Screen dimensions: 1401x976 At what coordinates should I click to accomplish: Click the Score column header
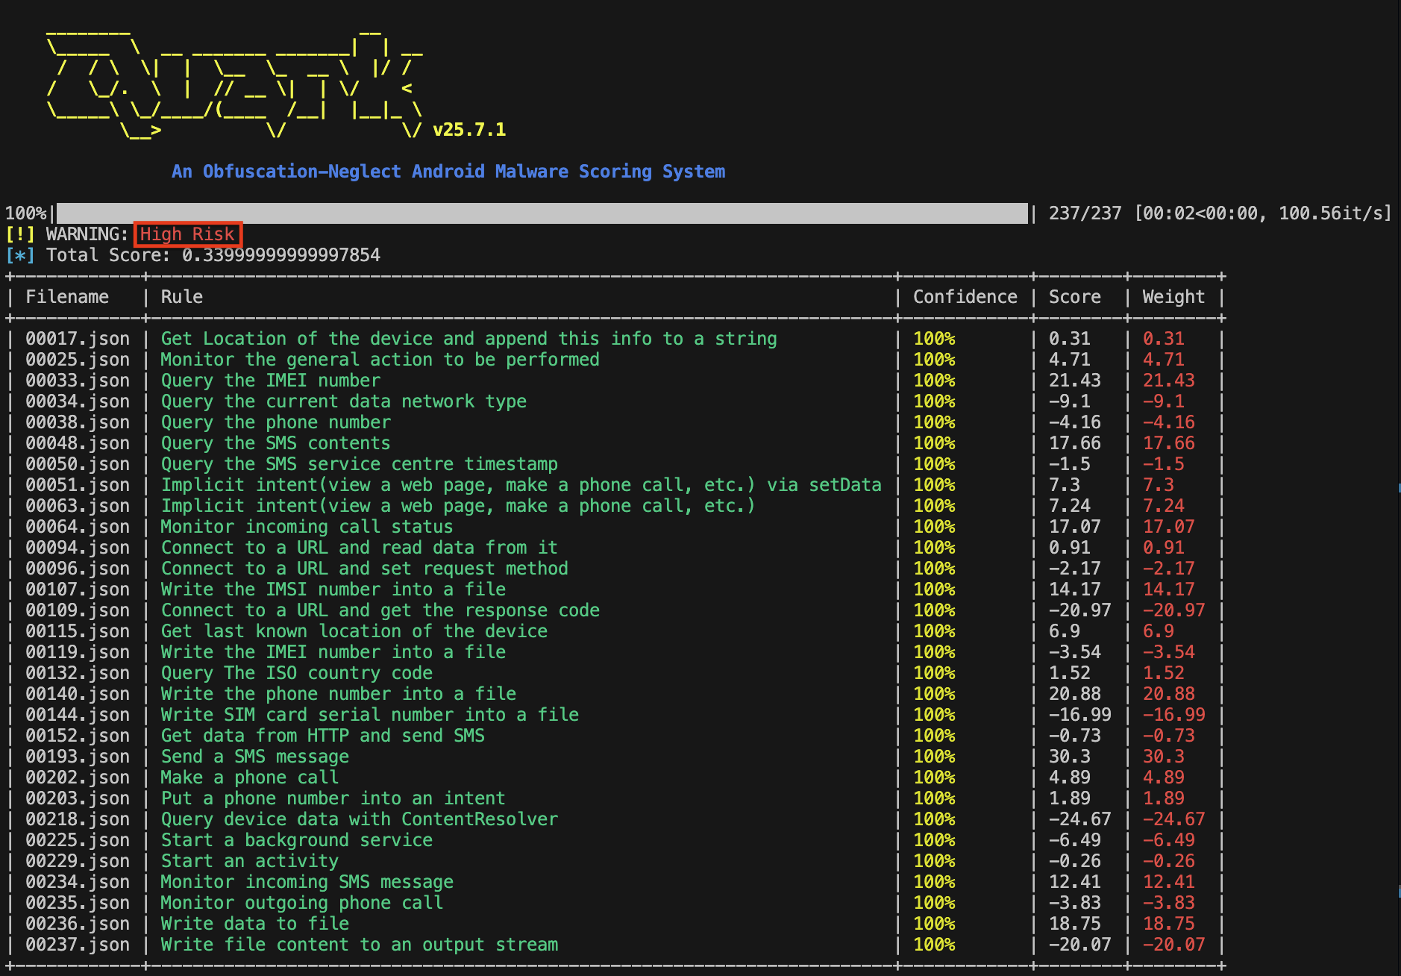coord(1075,297)
